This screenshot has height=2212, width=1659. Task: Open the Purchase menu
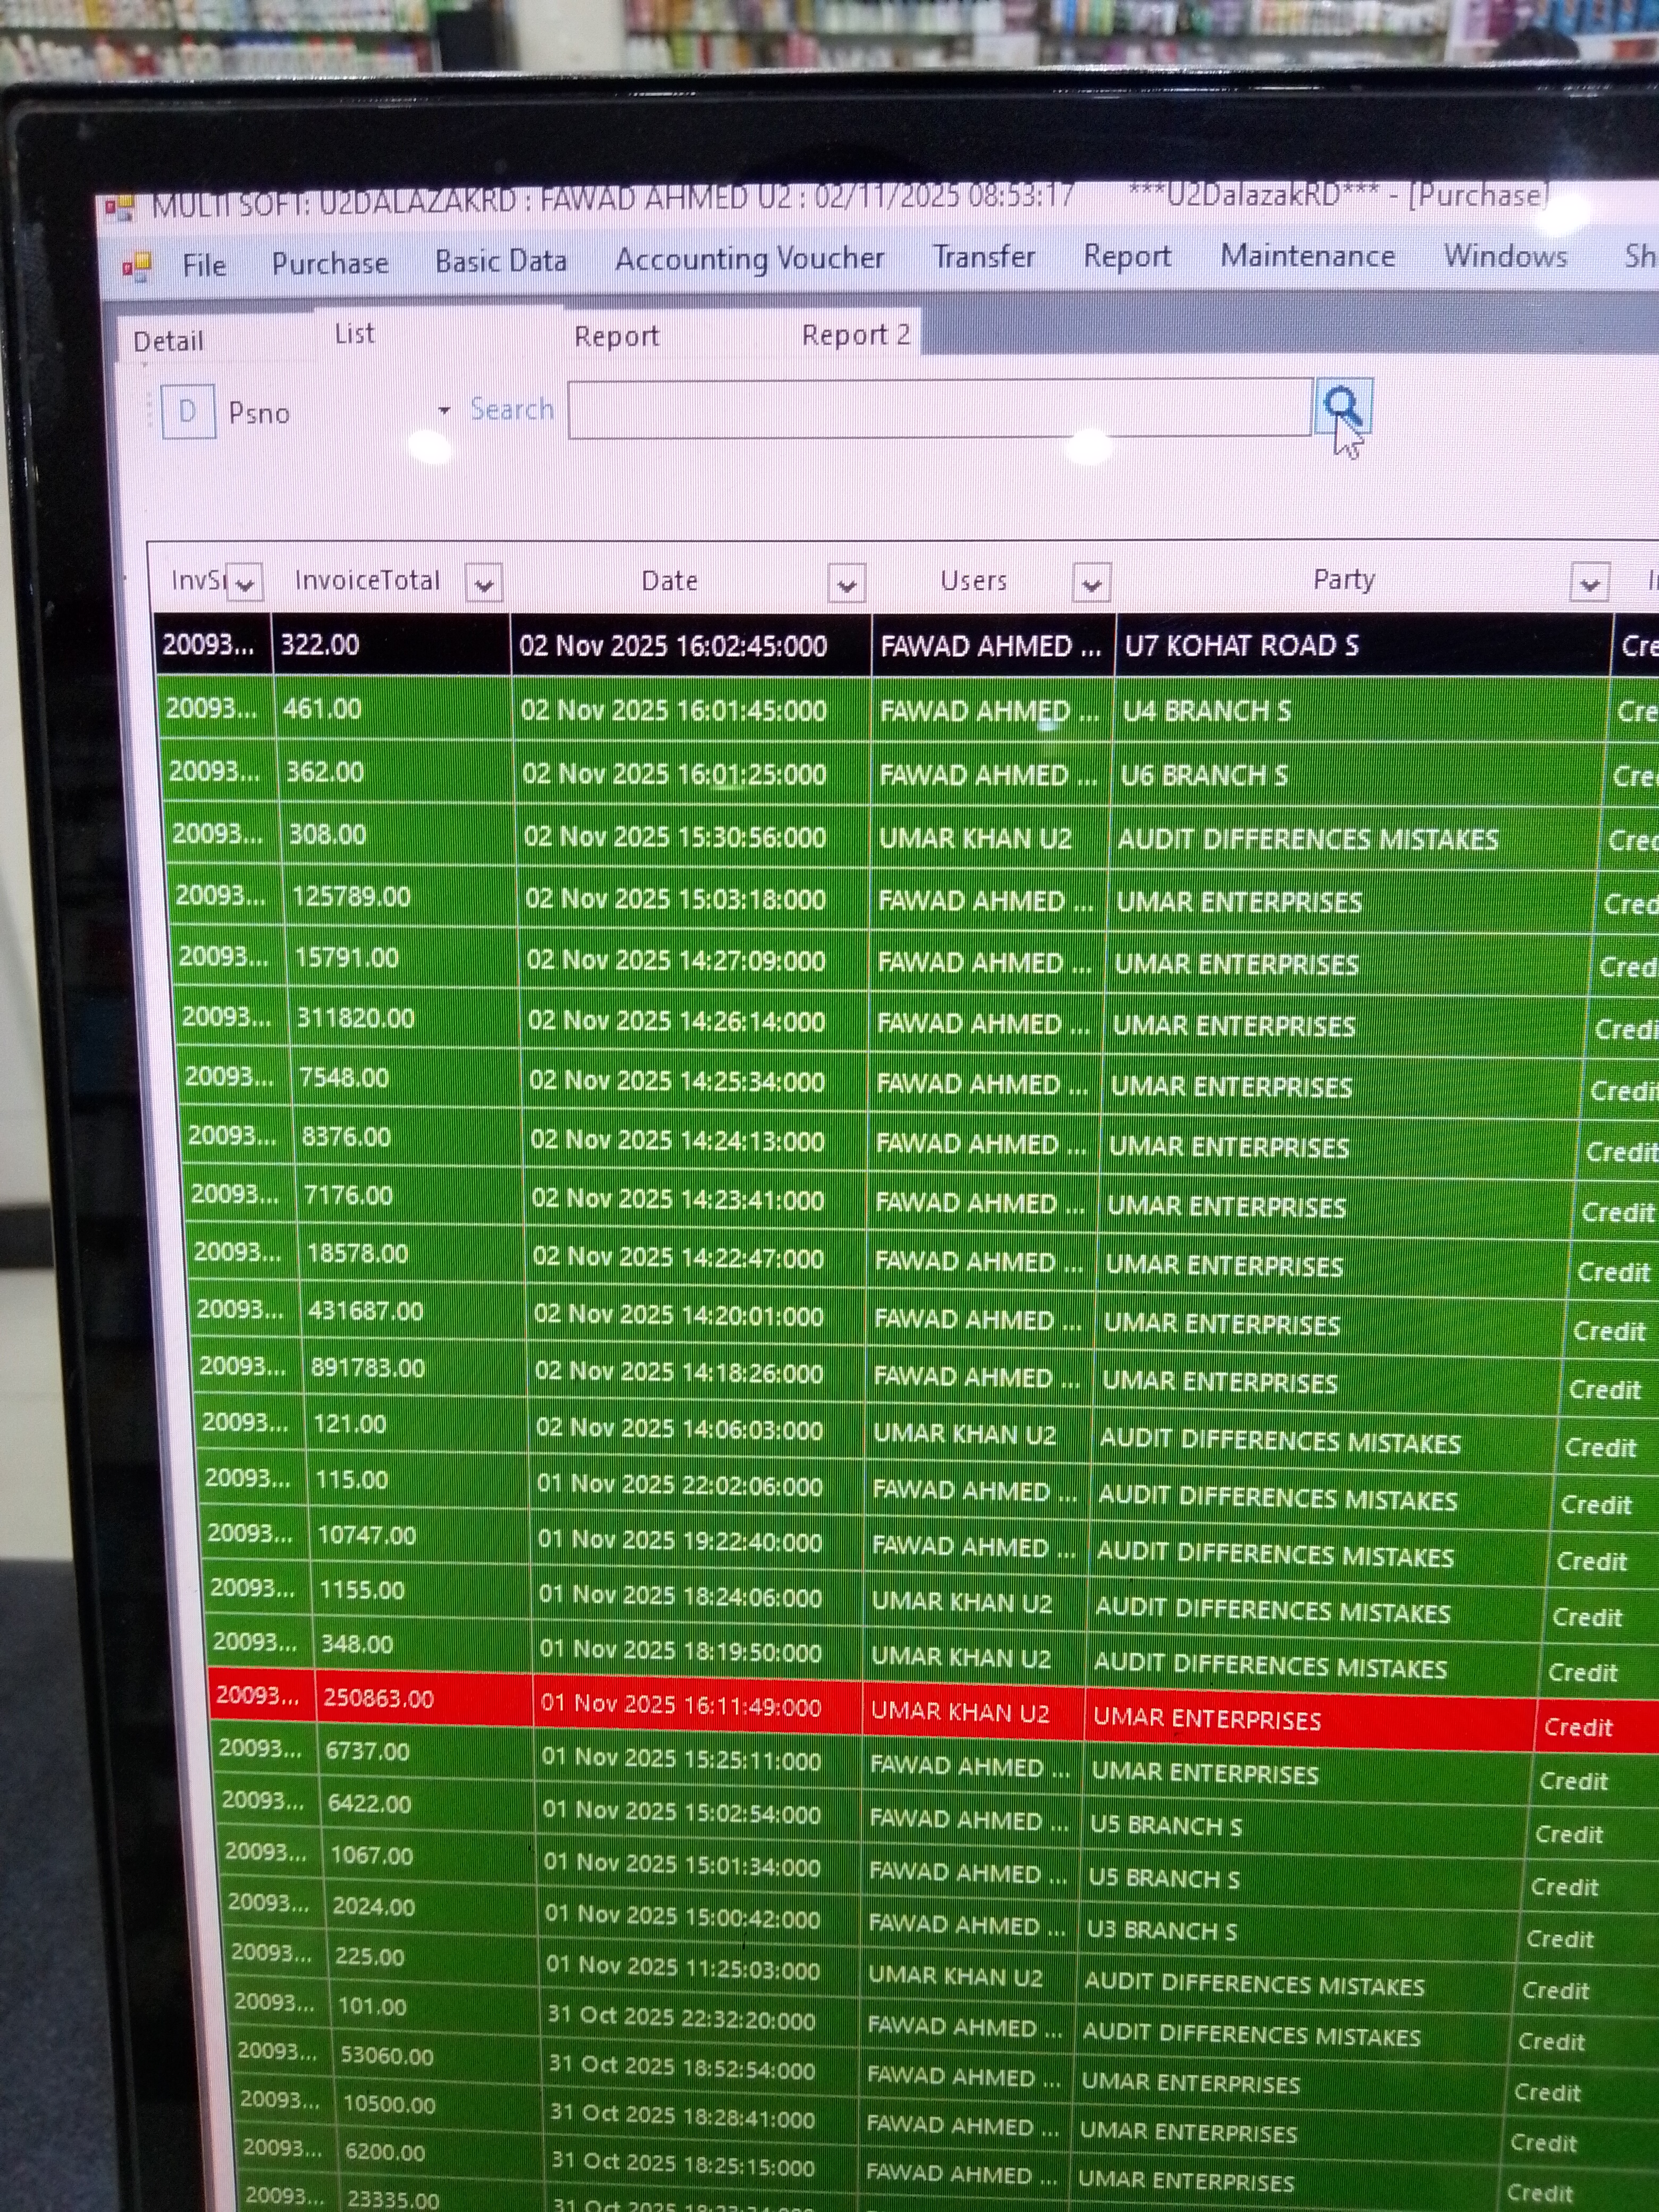pyautogui.click(x=330, y=264)
